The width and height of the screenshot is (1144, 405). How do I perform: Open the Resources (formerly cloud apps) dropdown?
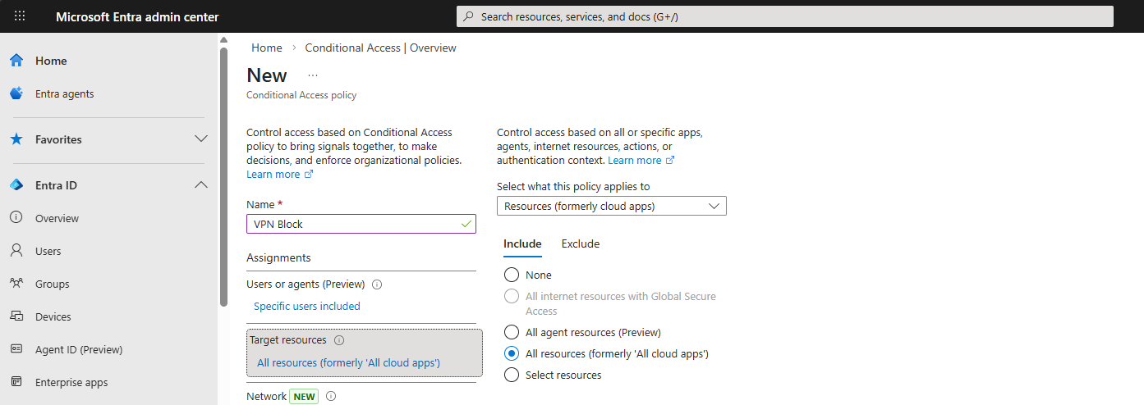coord(612,206)
